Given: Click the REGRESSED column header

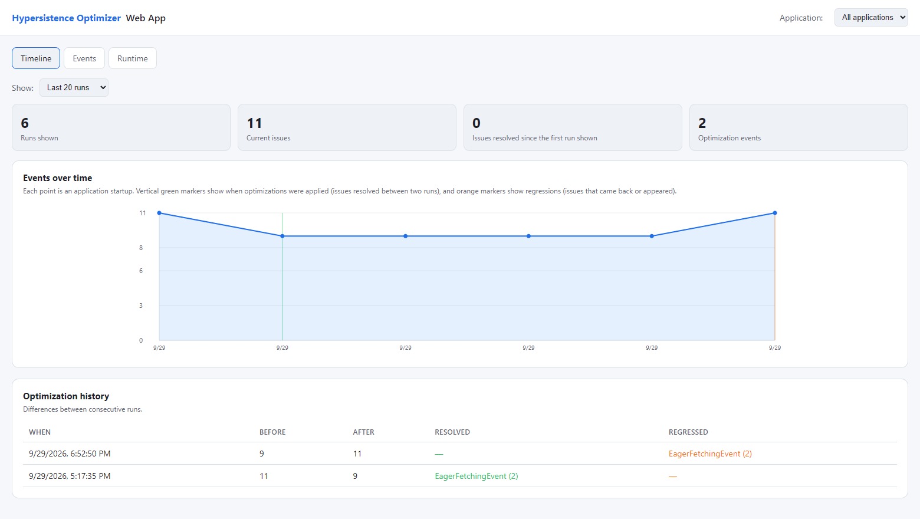Looking at the screenshot, I should [688, 432].
